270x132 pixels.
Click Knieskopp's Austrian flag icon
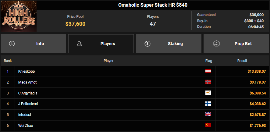coord(208,71)
